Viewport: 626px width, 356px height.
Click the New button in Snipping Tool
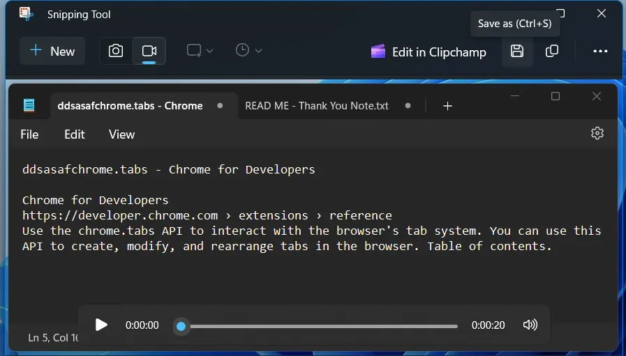coord(52,51)
